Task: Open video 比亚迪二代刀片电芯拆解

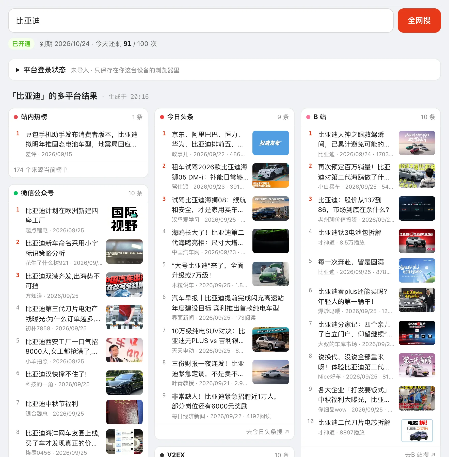Action: tap(354, 422)
